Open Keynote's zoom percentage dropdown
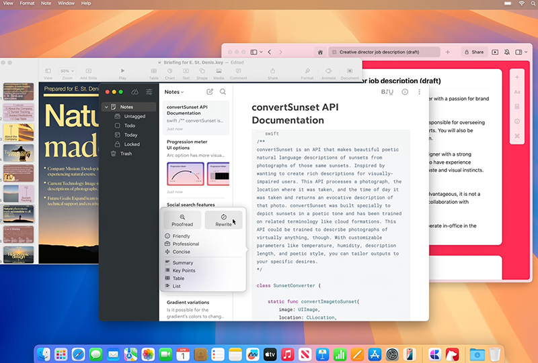 67,71
